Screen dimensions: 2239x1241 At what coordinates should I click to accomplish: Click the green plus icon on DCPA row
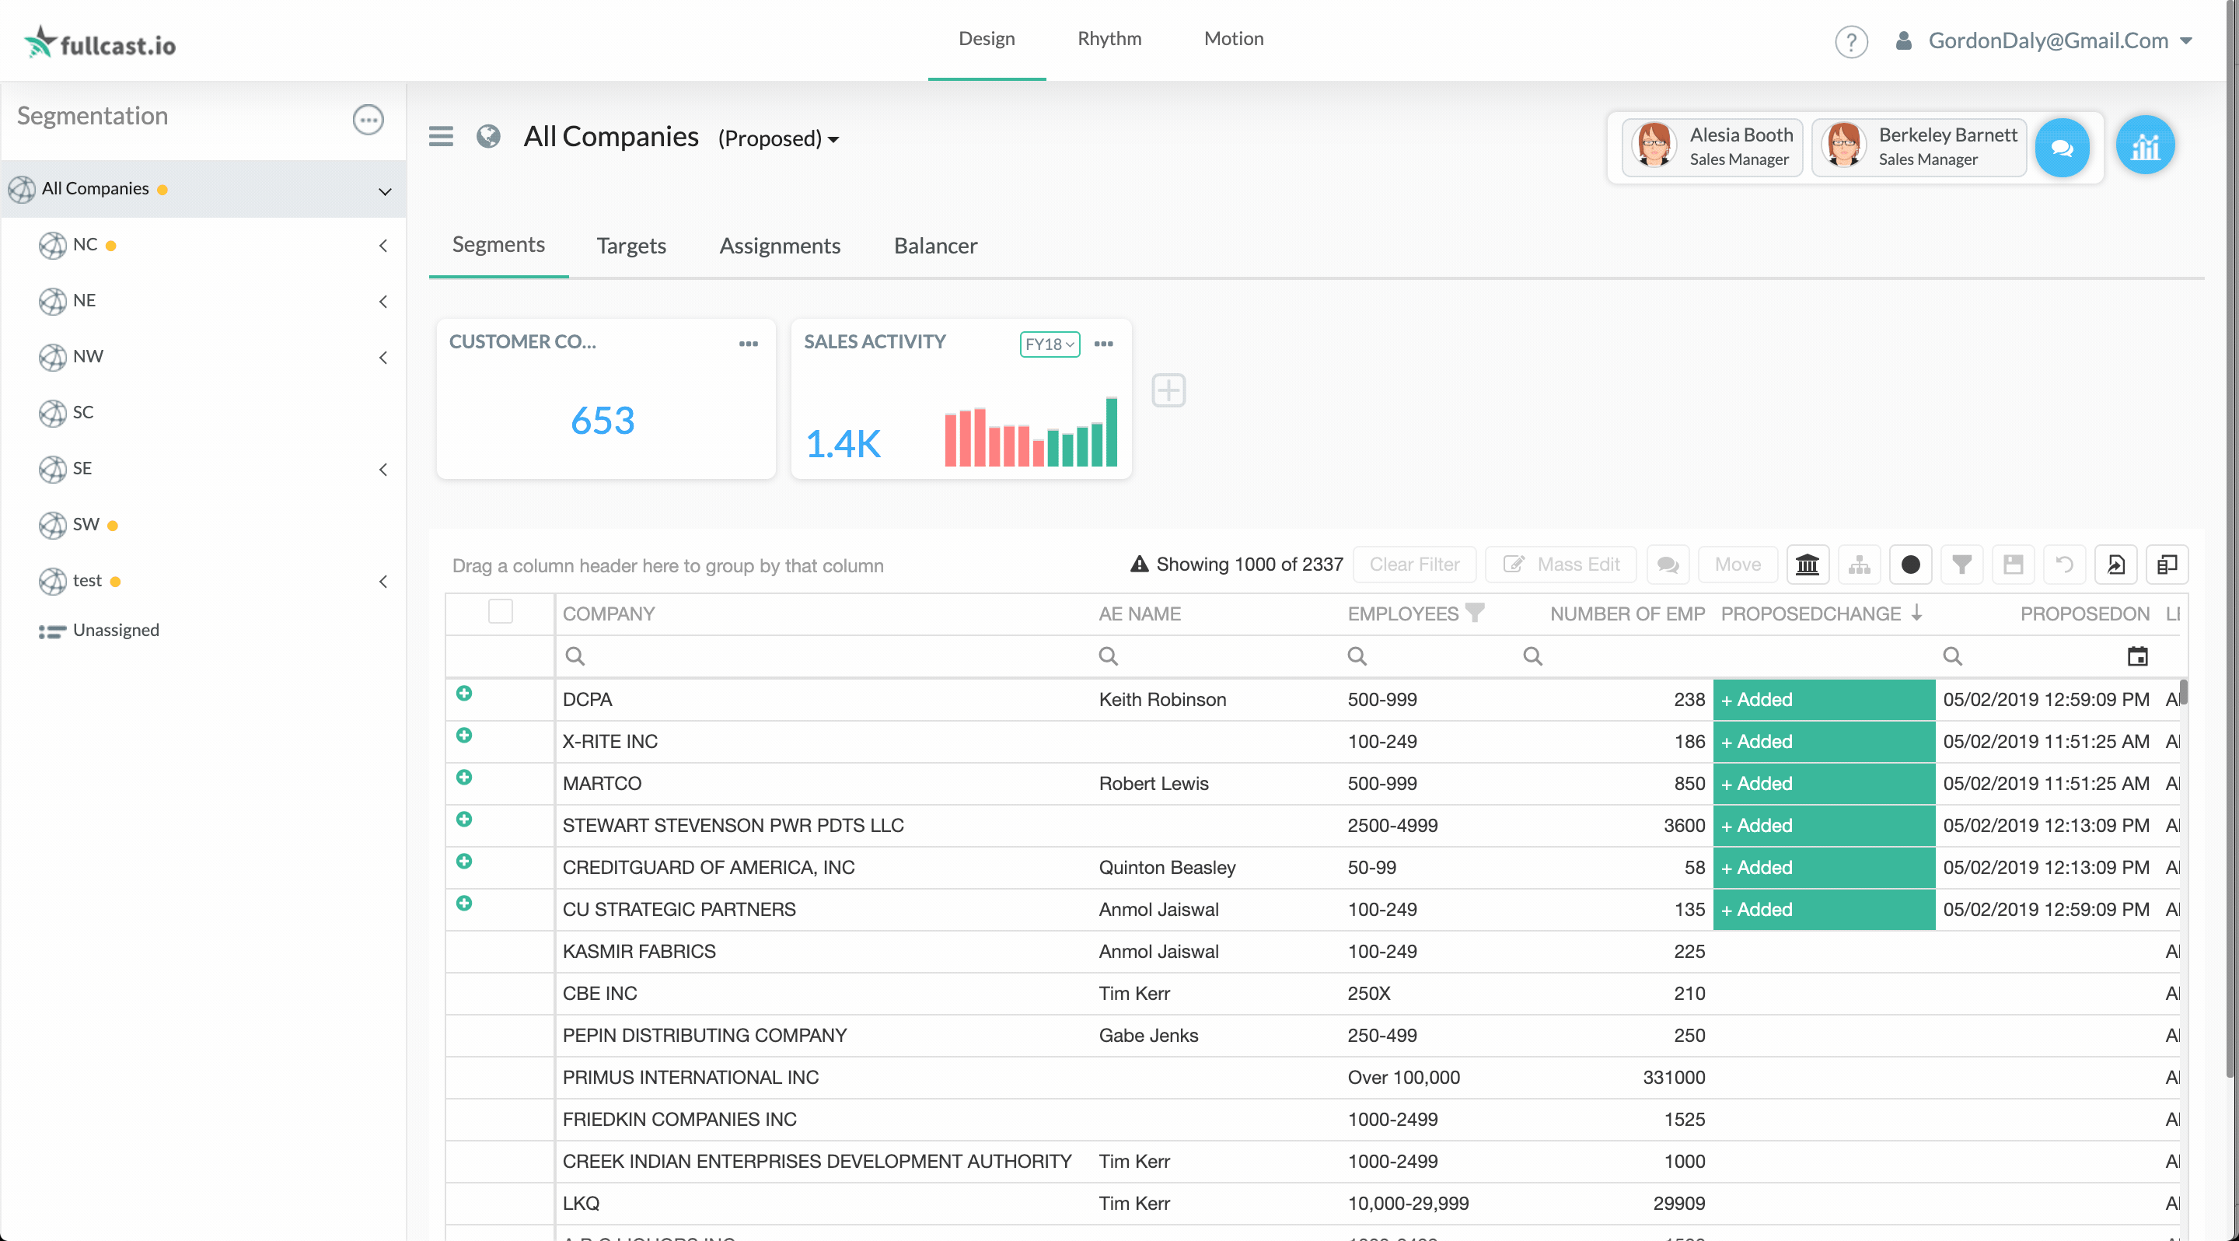coord(464,693)
